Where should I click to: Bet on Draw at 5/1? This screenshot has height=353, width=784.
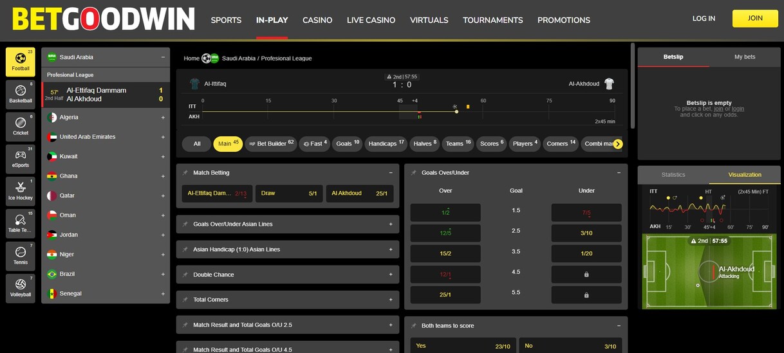(x=289, y=194)
